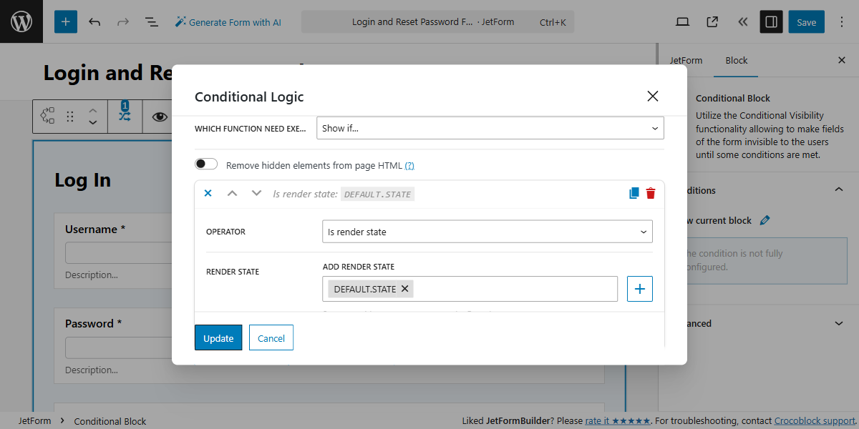Open the WordPress logo menu

pyautogui.click(x=21, y=21)
